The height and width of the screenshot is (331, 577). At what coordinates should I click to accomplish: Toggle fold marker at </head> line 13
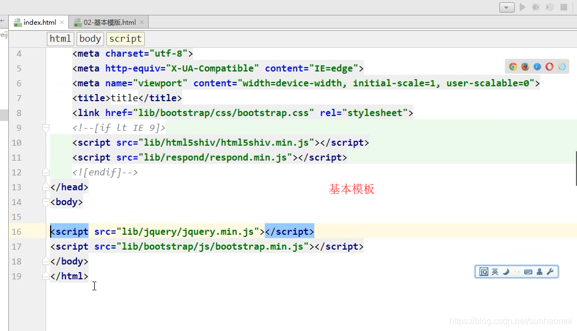46,187
